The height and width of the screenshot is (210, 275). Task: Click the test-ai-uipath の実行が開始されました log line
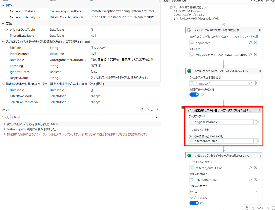(32, 129)
